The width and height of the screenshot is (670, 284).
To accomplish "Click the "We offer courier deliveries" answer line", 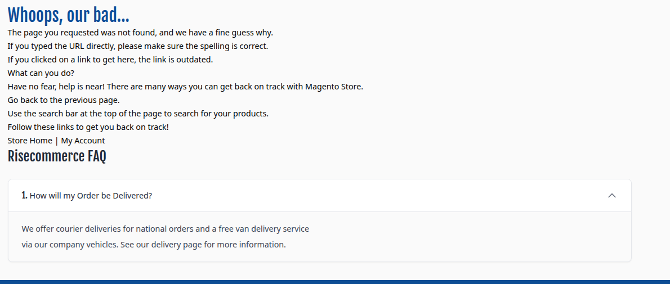I will tap(165, 229).
